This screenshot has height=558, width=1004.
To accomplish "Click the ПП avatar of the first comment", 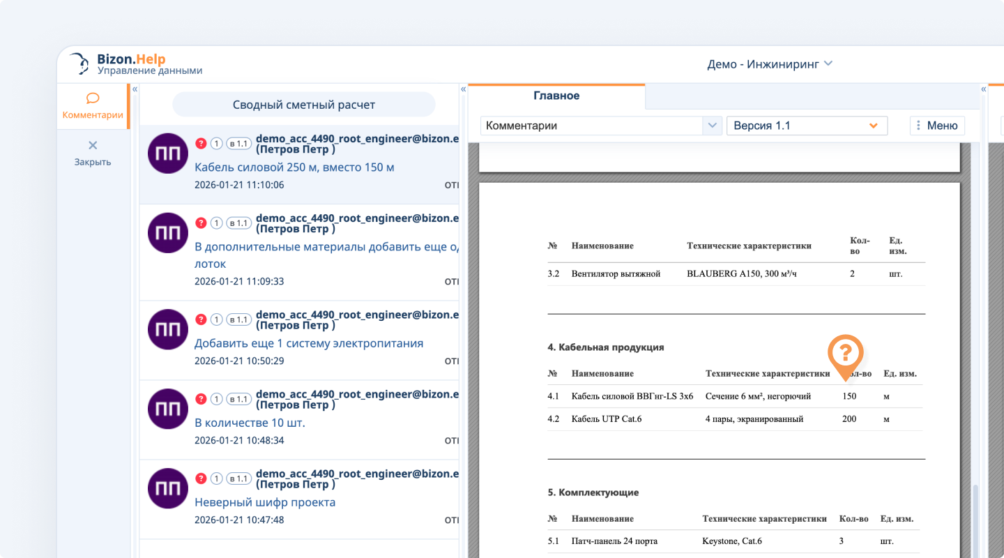I will pyautogui.click(x=167, y=153).
